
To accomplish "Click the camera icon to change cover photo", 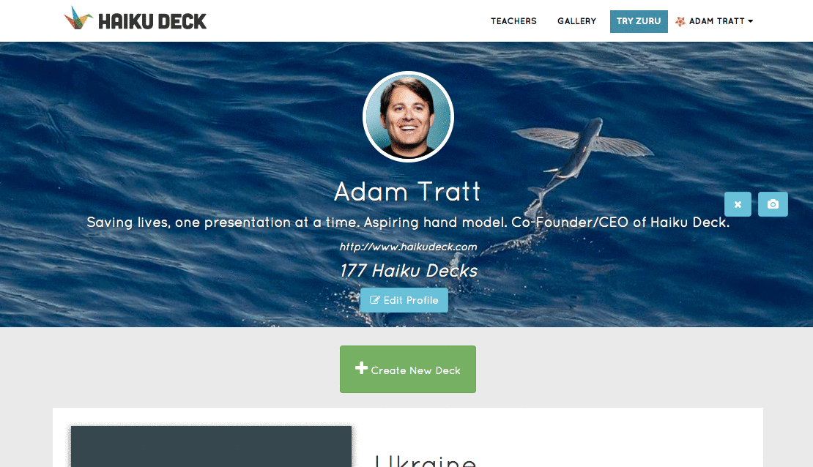I will tap(773, 204).
